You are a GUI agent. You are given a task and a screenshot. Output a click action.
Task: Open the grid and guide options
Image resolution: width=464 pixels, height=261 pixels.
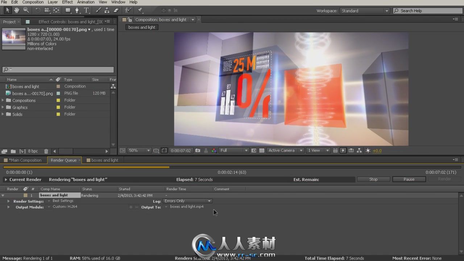(156, 150)
